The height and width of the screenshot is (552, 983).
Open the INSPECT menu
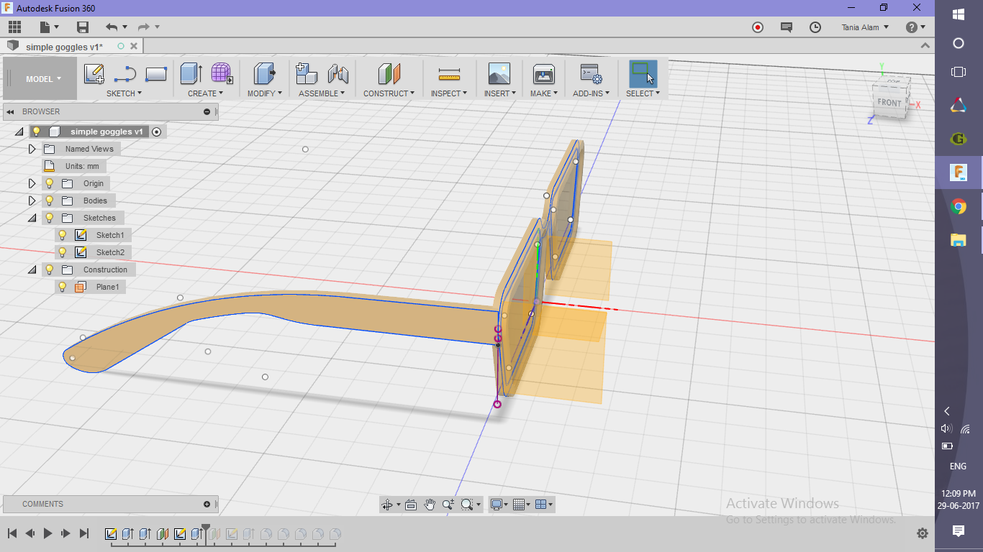(x=449, y=93)
